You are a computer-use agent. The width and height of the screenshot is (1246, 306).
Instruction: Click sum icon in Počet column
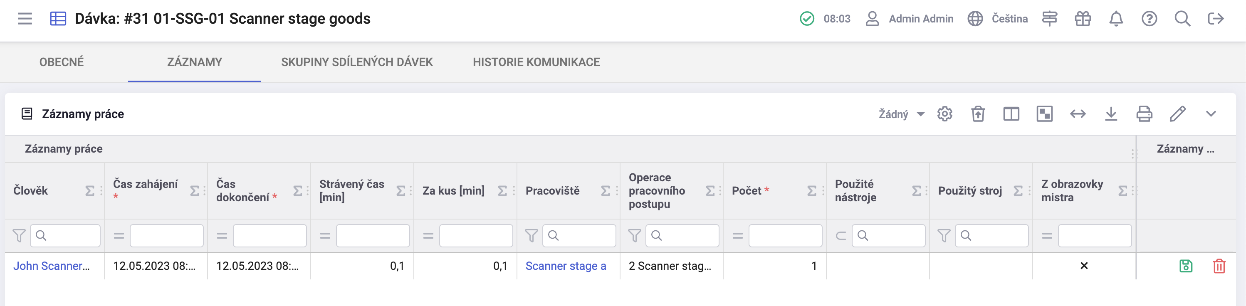click(812, 191)
